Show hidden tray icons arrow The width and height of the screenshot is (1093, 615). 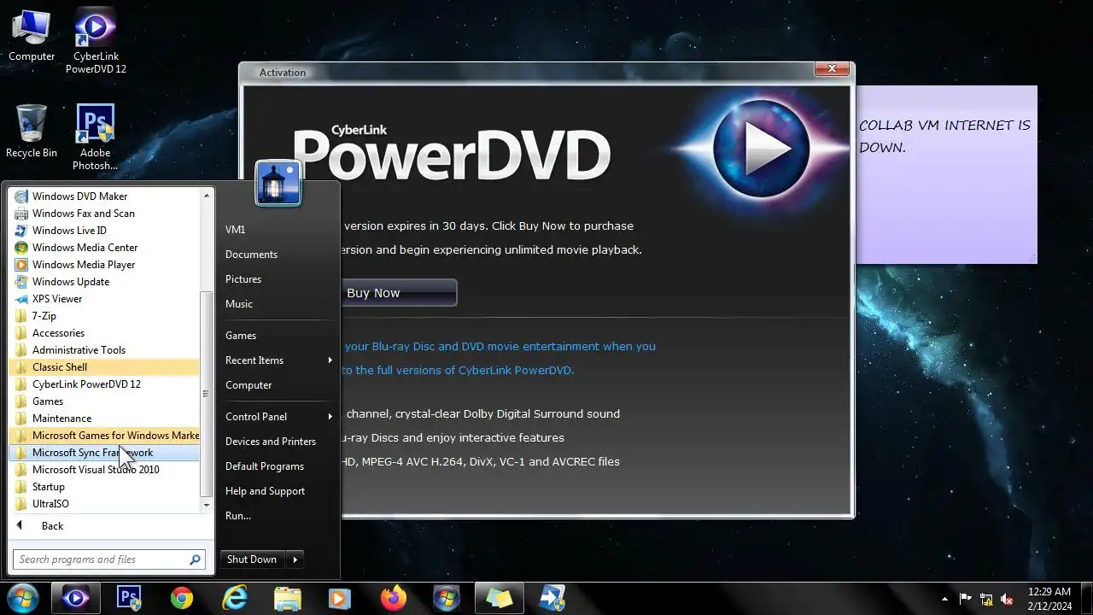tap(944, 599)
